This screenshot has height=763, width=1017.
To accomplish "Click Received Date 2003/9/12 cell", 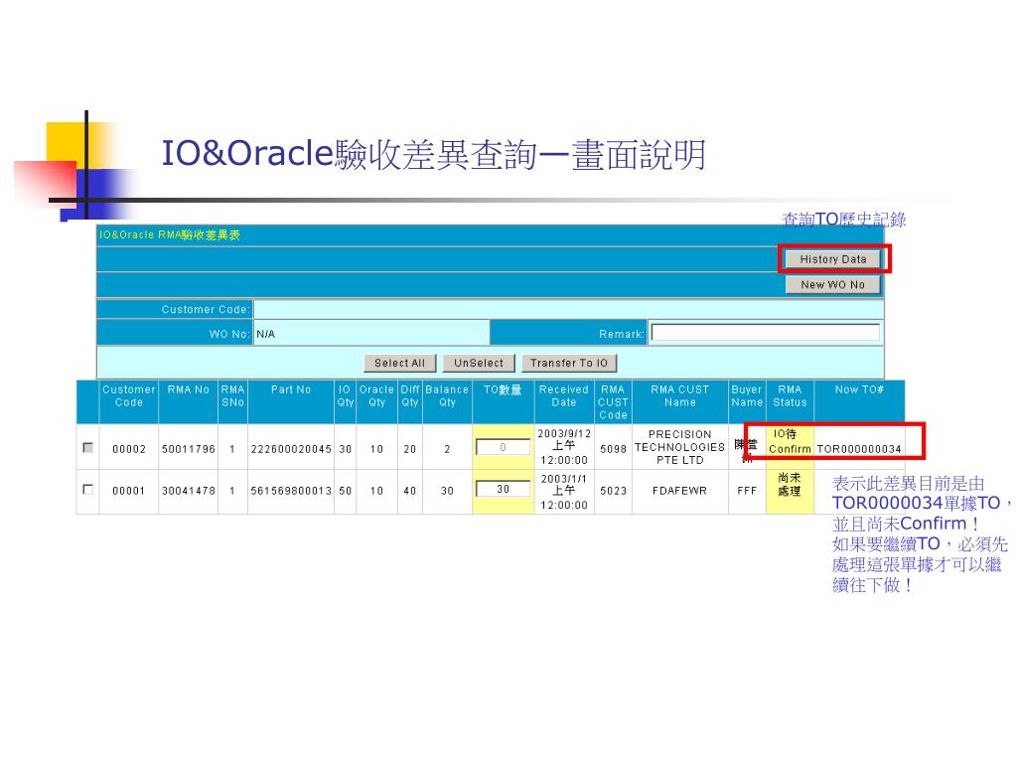I will (x=564, y=447).
